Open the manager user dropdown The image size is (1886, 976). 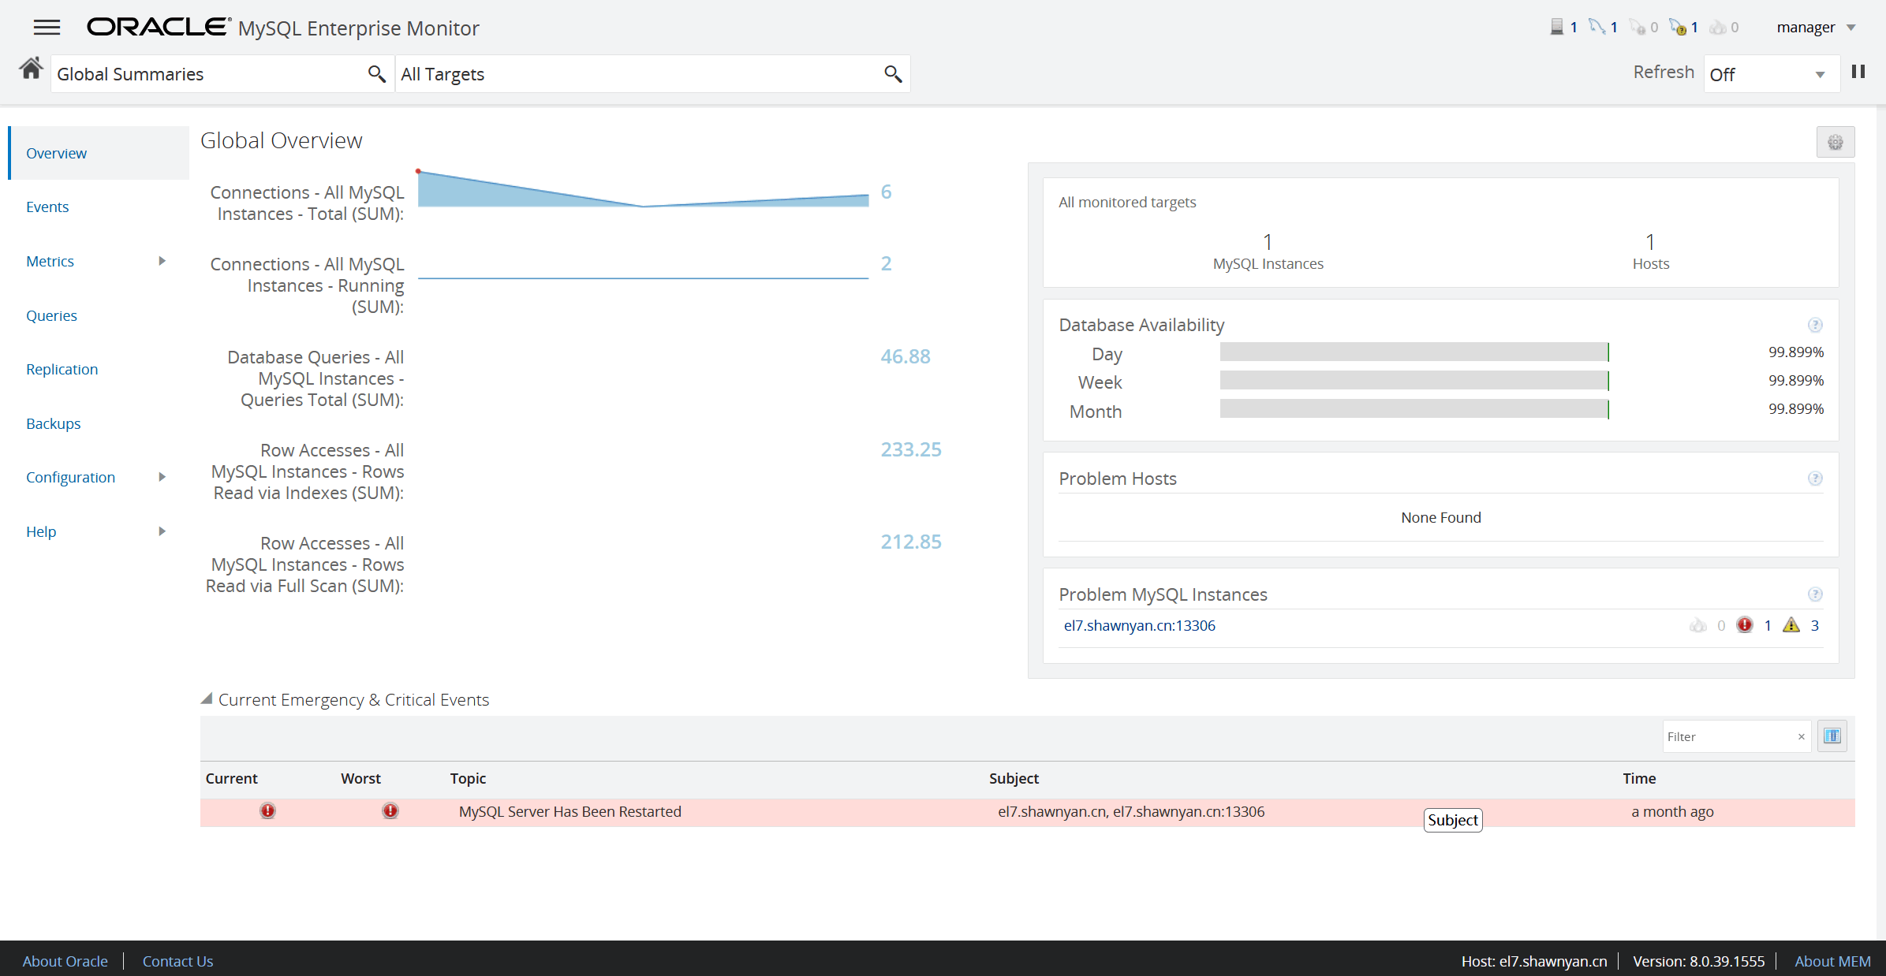1817,28
